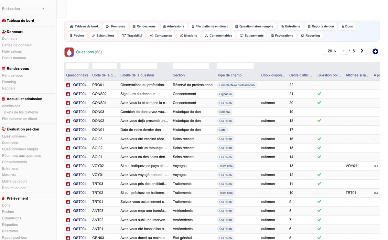
Task: Open the Missions top tab
Action: point(189,36)
